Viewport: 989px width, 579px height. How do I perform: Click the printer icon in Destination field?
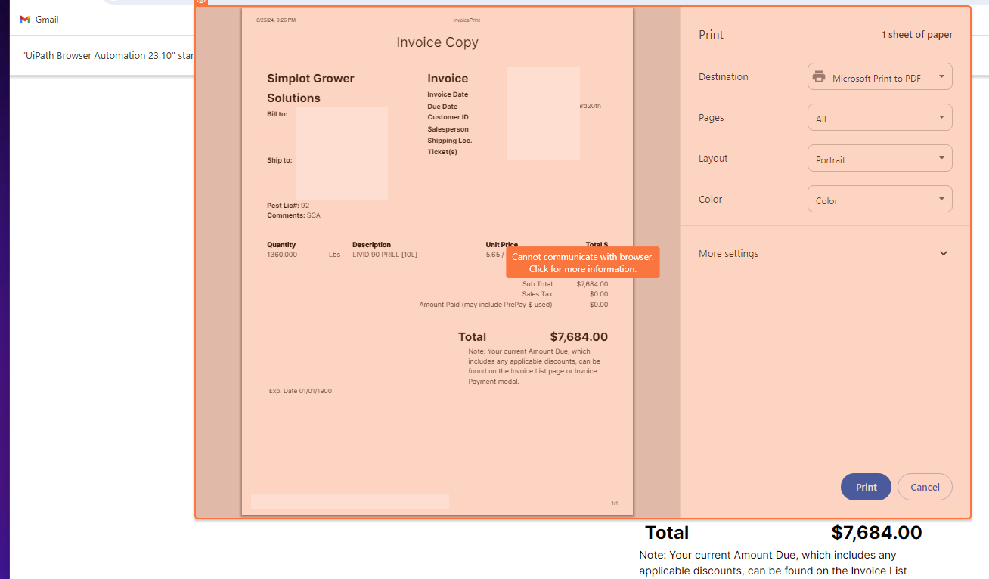pyautogui.click(x=819, y=77)
